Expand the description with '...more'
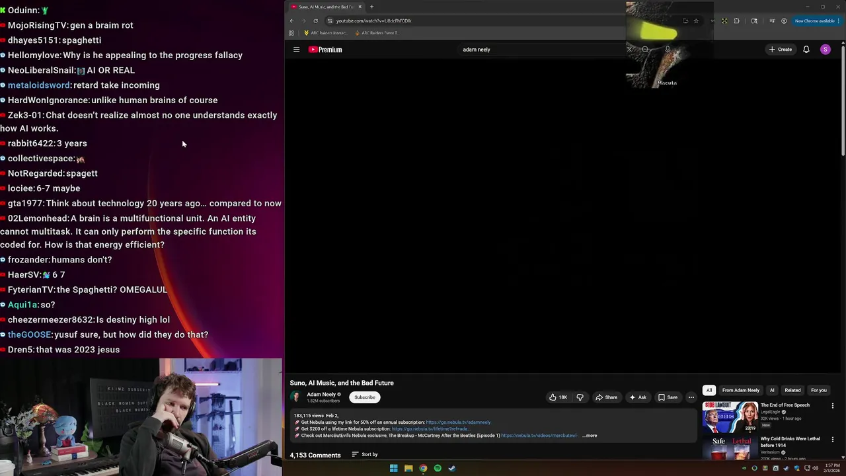The height and width of the screenshot is (476, 846). 590,436
